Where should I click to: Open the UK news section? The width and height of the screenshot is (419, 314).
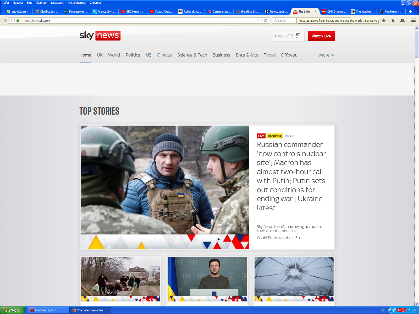100,55
